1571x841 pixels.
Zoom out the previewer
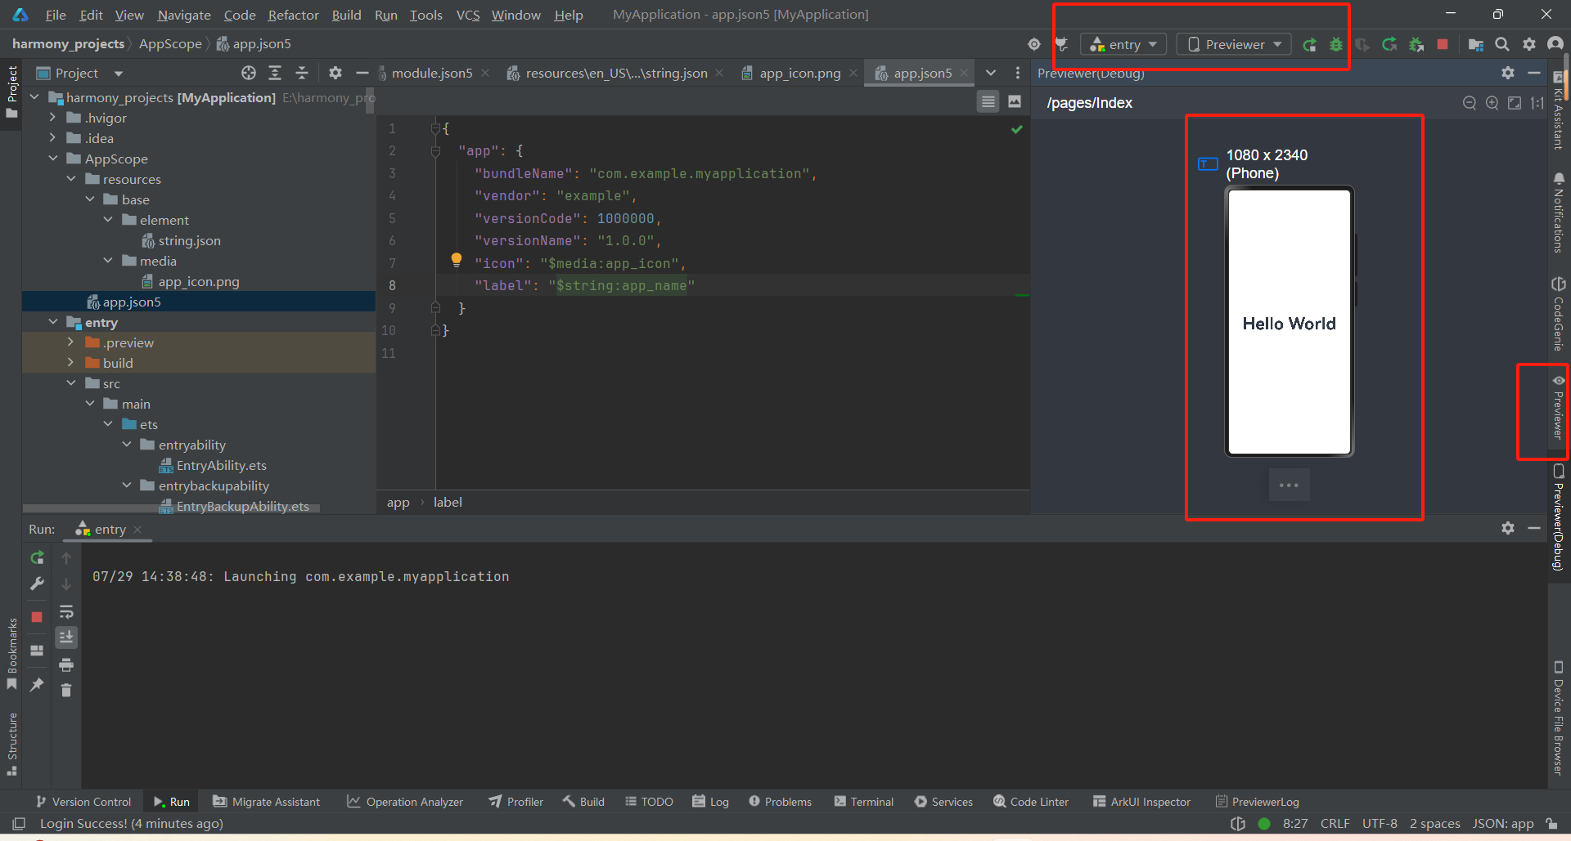pyautogui.click(x=1470, y=103)
